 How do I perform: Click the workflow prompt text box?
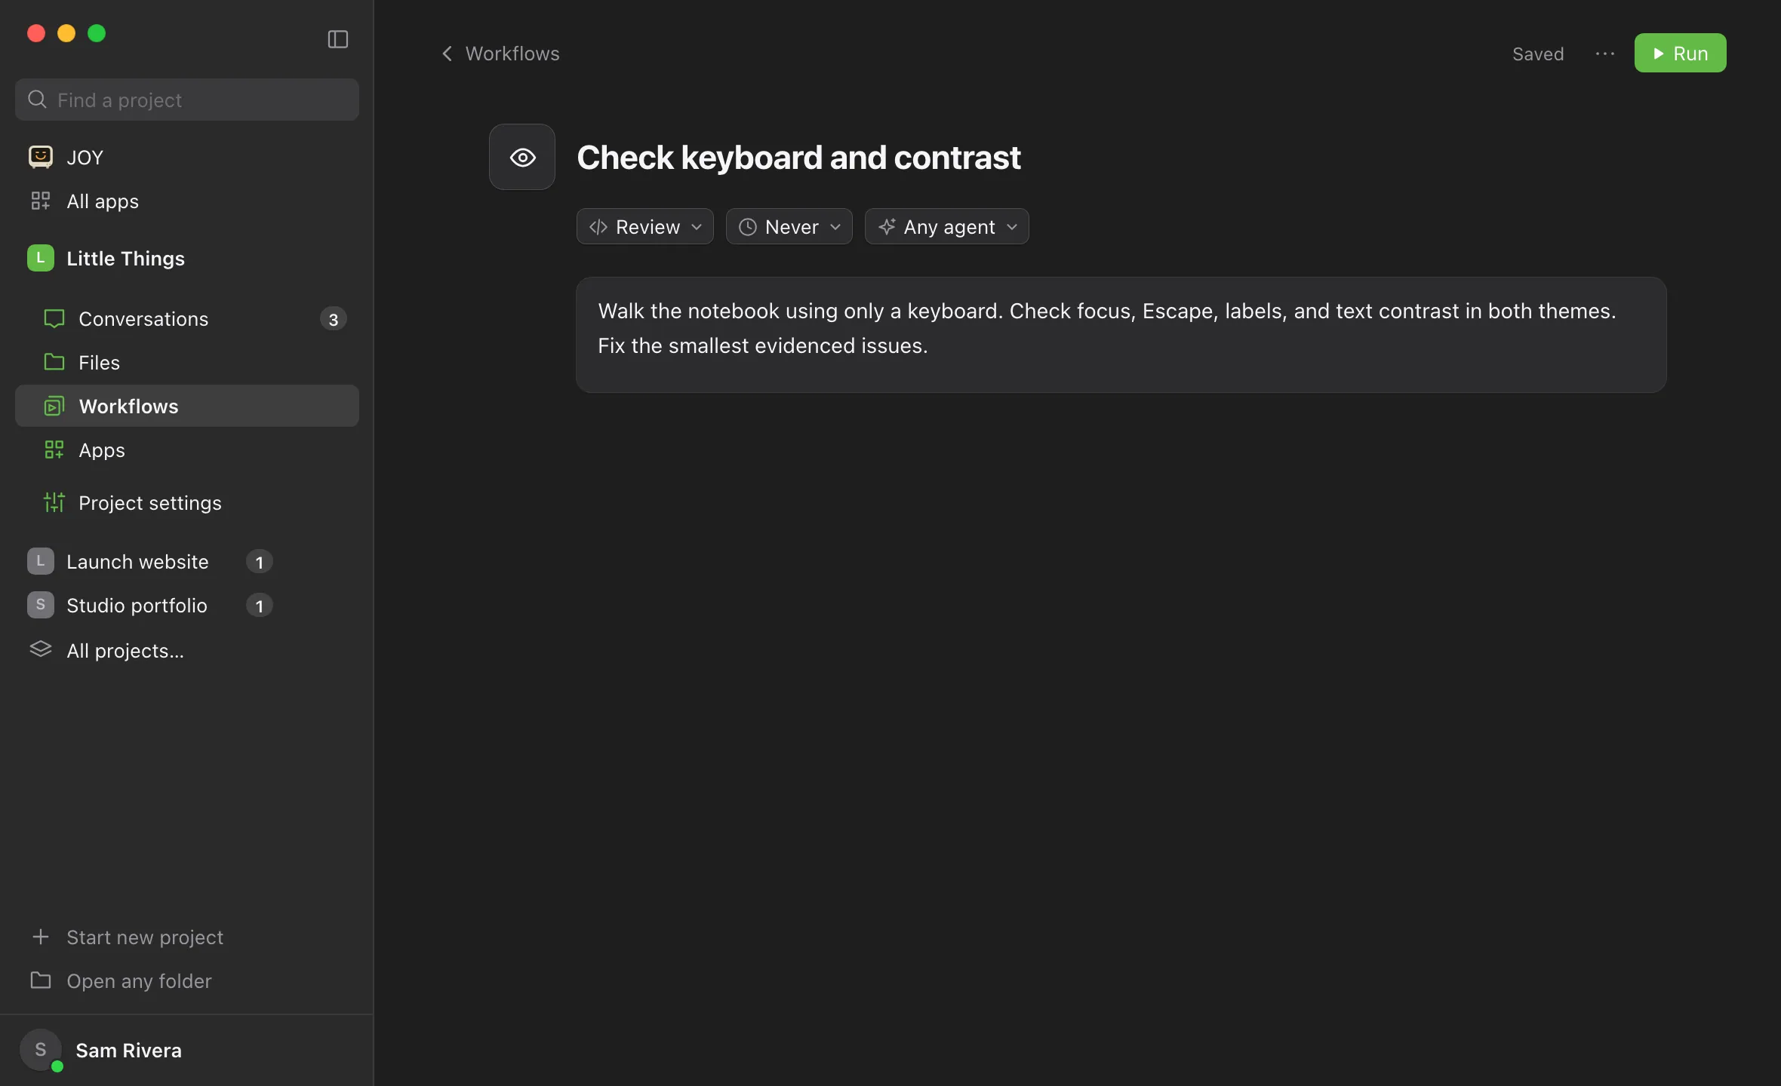pos(1121,335)
